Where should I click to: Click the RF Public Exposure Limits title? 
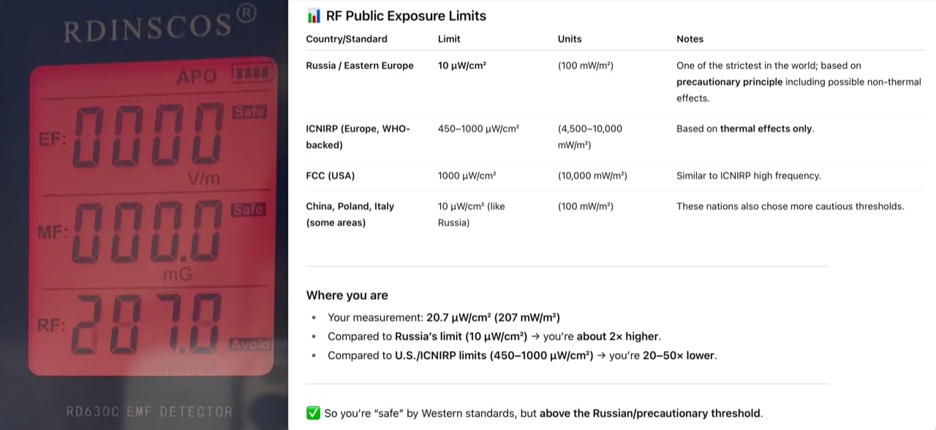point(406,16)
